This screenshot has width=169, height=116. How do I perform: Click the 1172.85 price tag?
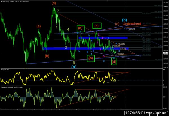123,49
